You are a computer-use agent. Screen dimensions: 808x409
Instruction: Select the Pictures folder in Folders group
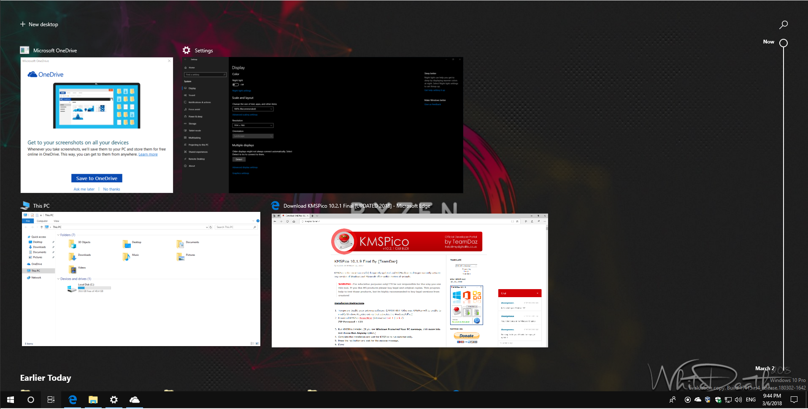coord(186,256)
